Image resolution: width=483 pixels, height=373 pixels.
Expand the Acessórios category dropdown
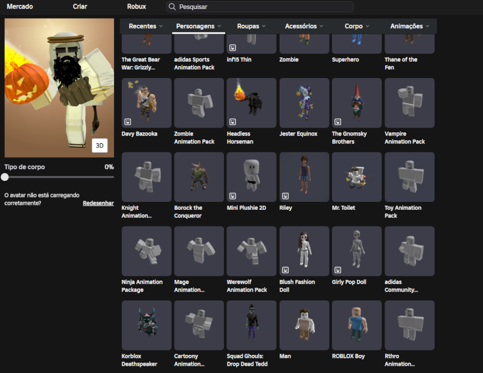pos(304,27)
